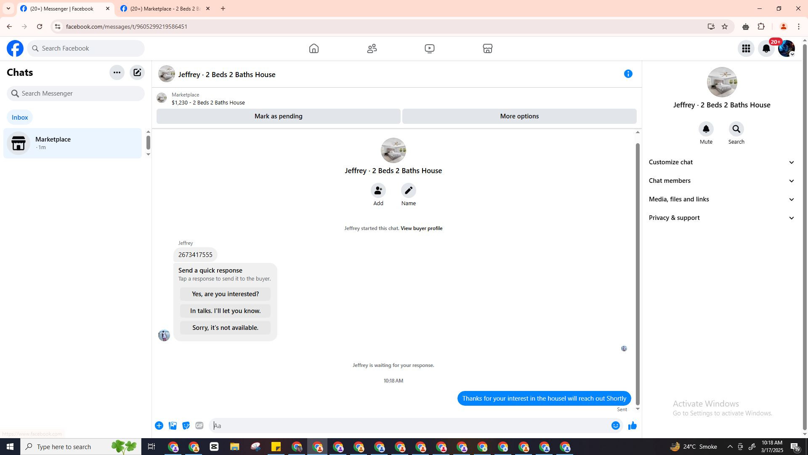Expand Chat members section
Image resolution: width=808 pixels, height=455 pixels.
(x=721, y=181)
